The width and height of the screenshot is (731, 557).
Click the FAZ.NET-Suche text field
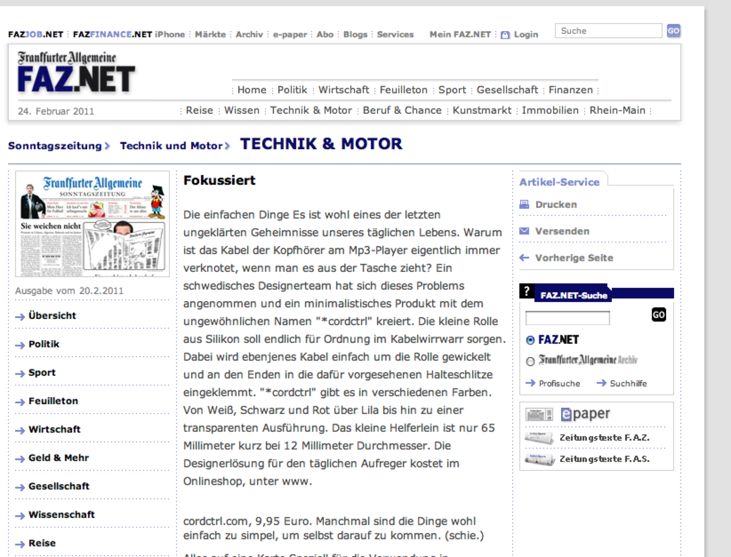[x=567, y=318]
